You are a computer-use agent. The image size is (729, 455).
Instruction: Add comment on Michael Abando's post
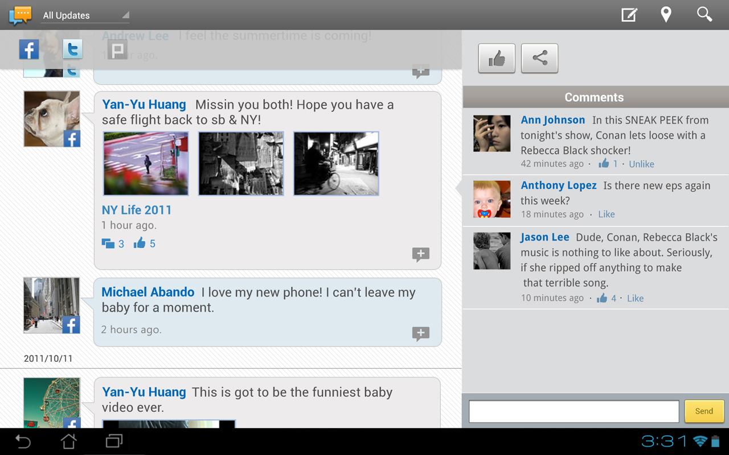coord(420,333)
